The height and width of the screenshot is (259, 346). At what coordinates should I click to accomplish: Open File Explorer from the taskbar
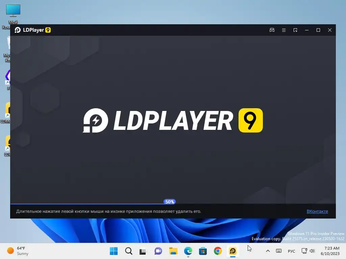pos(173,251)
